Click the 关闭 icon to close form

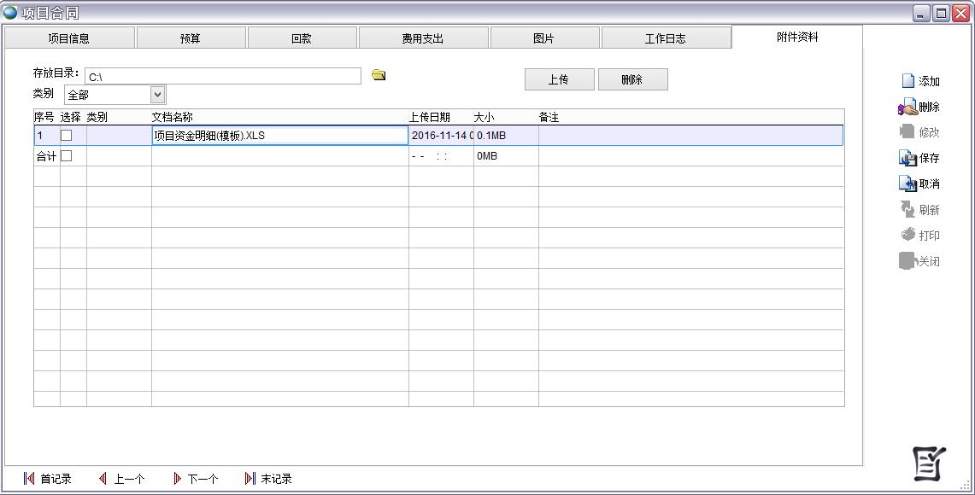pos(919,261)
